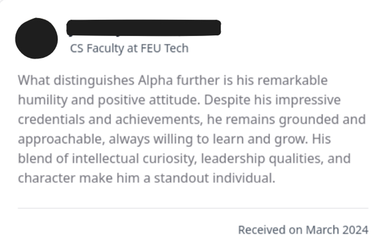Image resolution: width=378 pixels, height=249 pixels.
Task: Click the phrase "standout individual"
Action: [x=214, y=178]
